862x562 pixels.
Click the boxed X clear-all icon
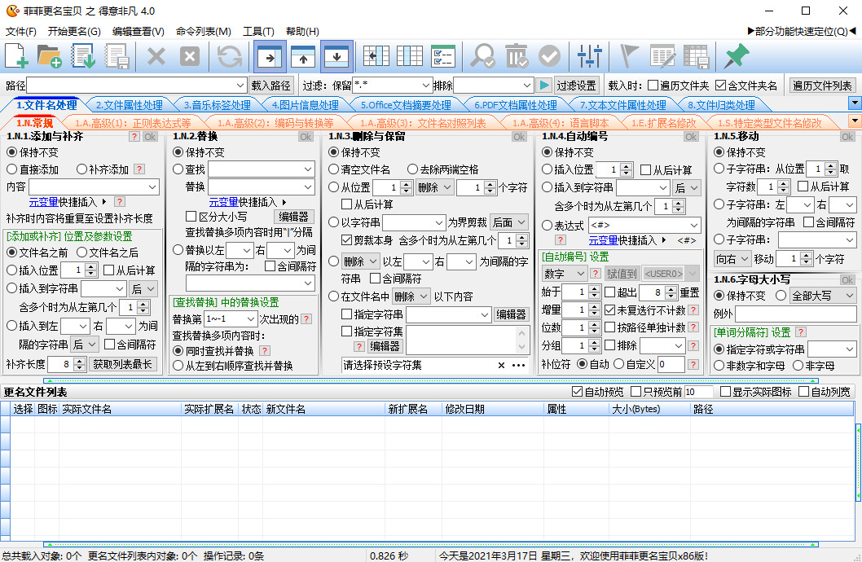190,56
